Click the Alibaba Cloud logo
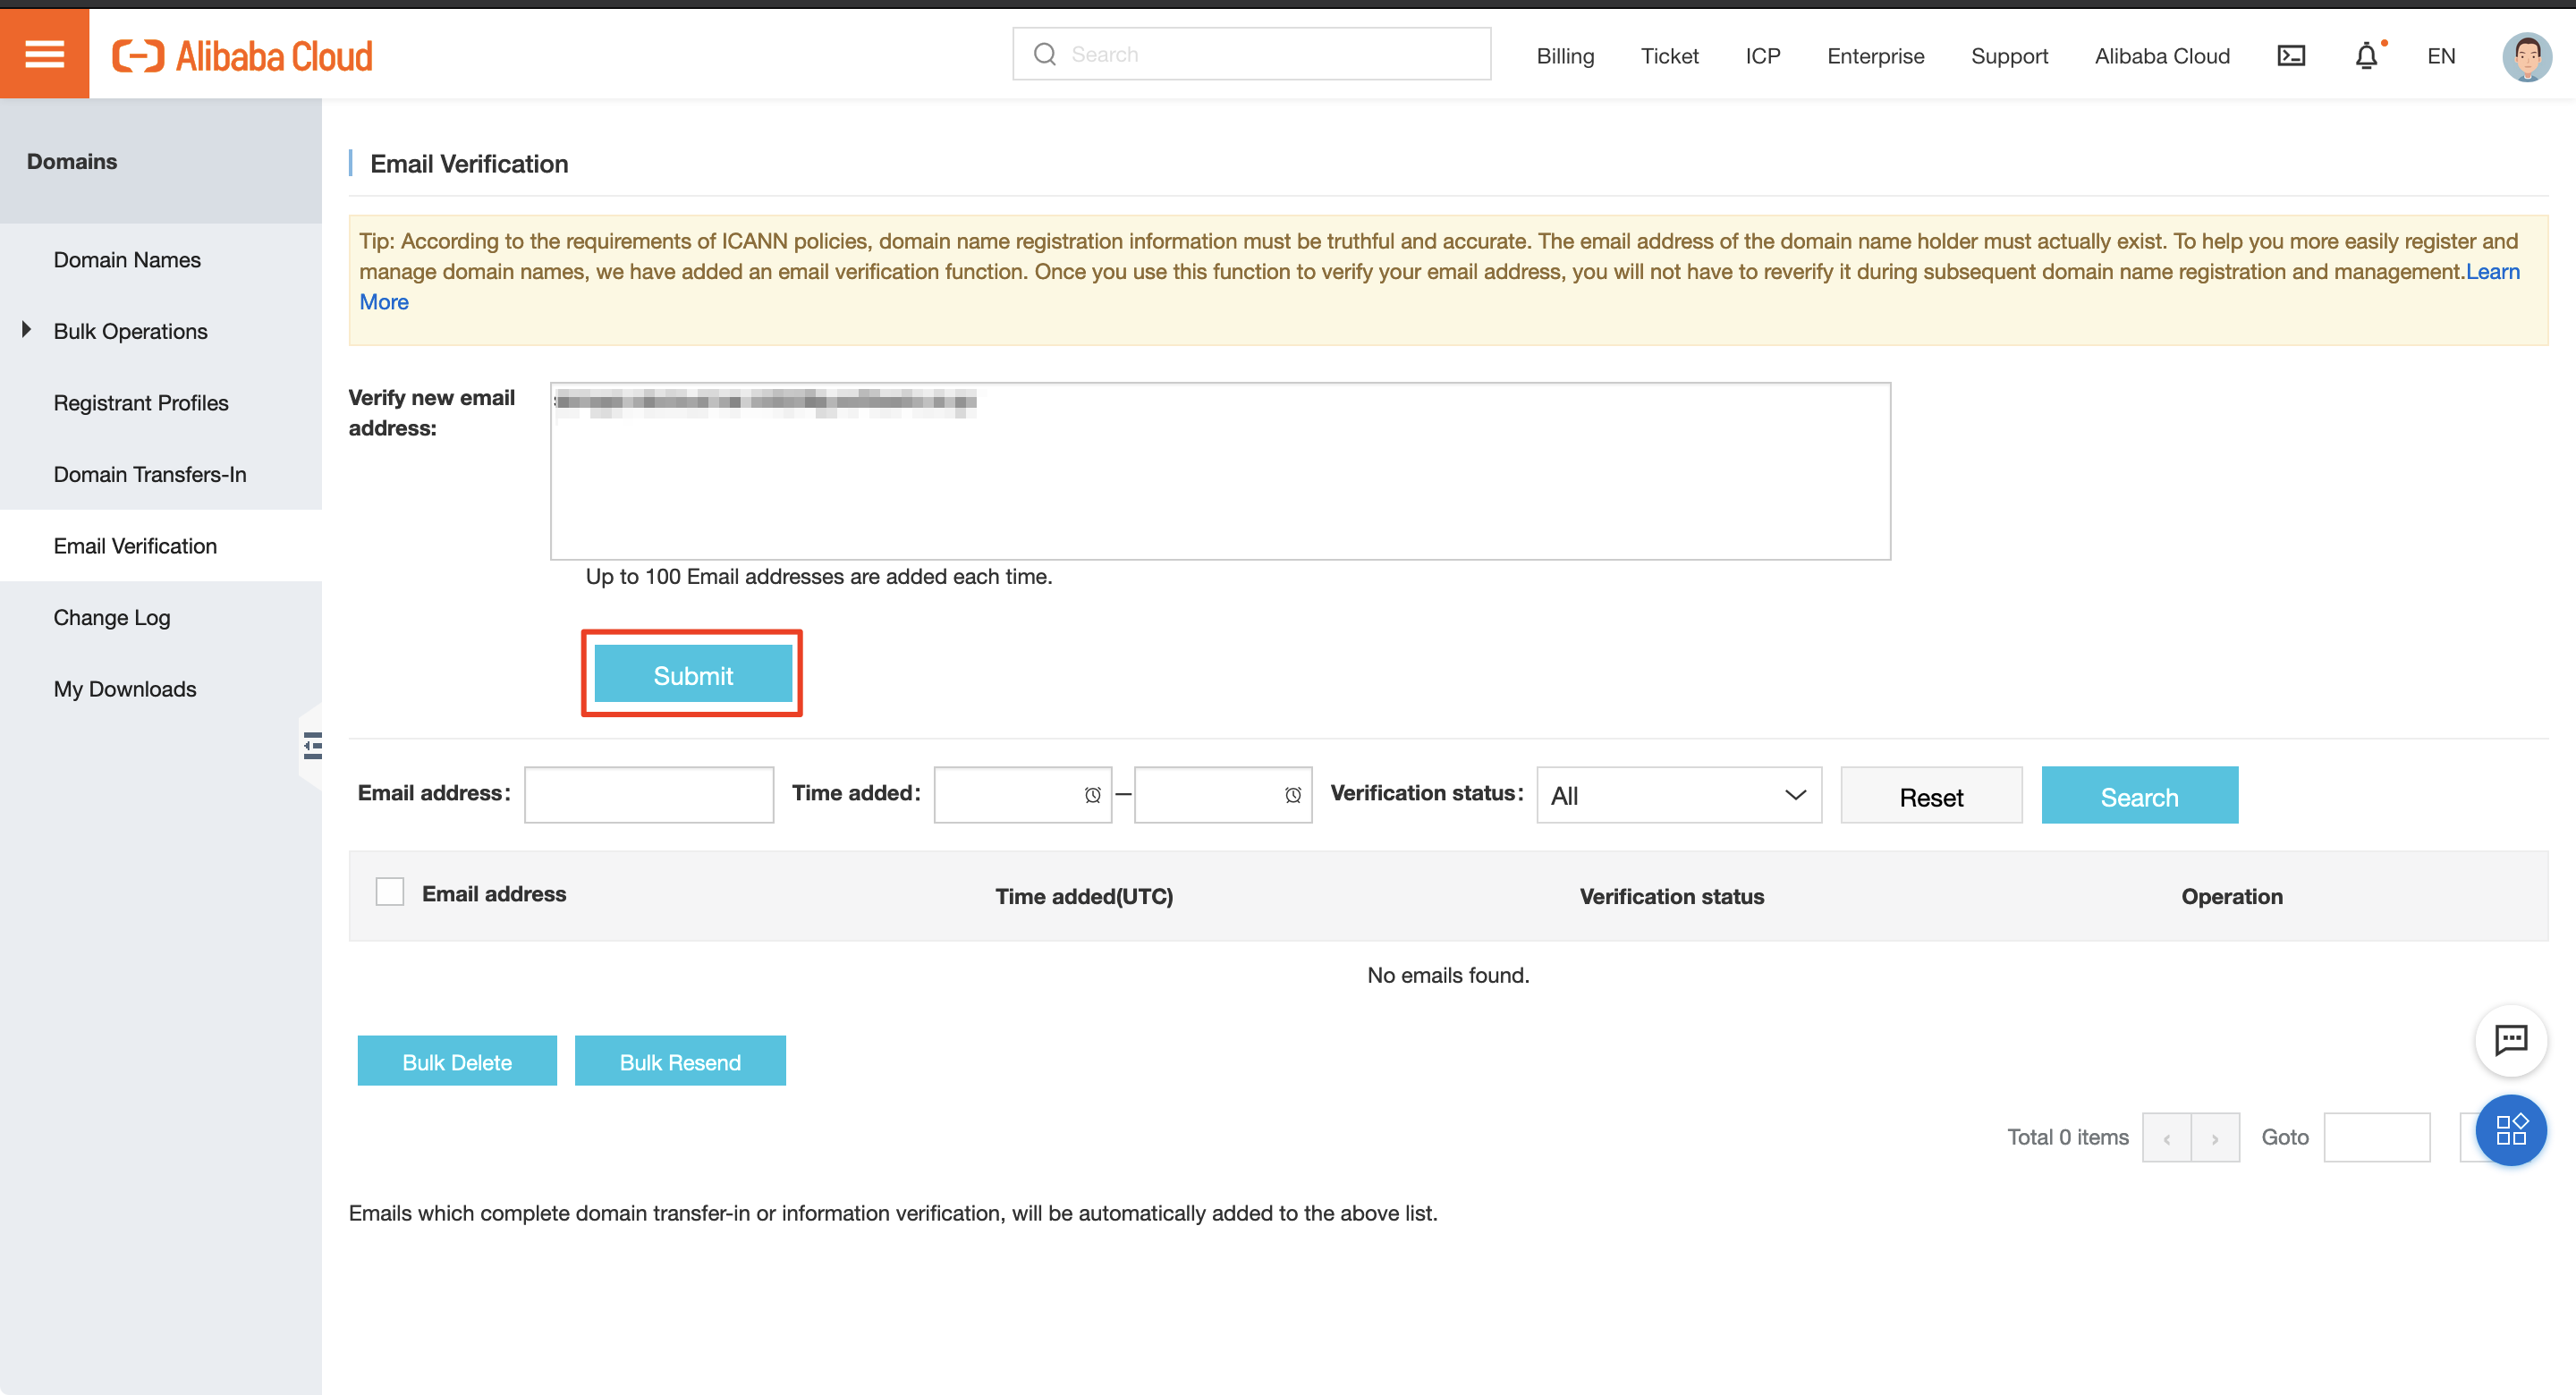Image resolution: width=2576 pixels, height=1395 pixels. coord(243,56)
